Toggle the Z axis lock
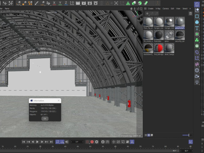Viewport: 204px width, 153px height. 66,3
